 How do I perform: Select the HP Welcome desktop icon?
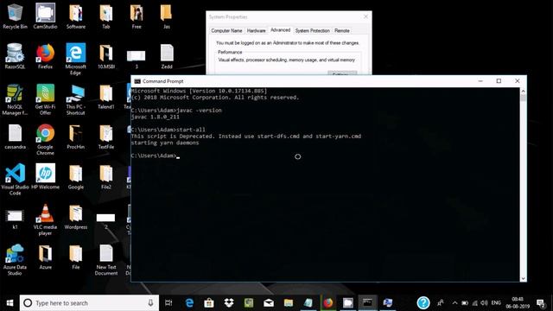pos(45,176)
